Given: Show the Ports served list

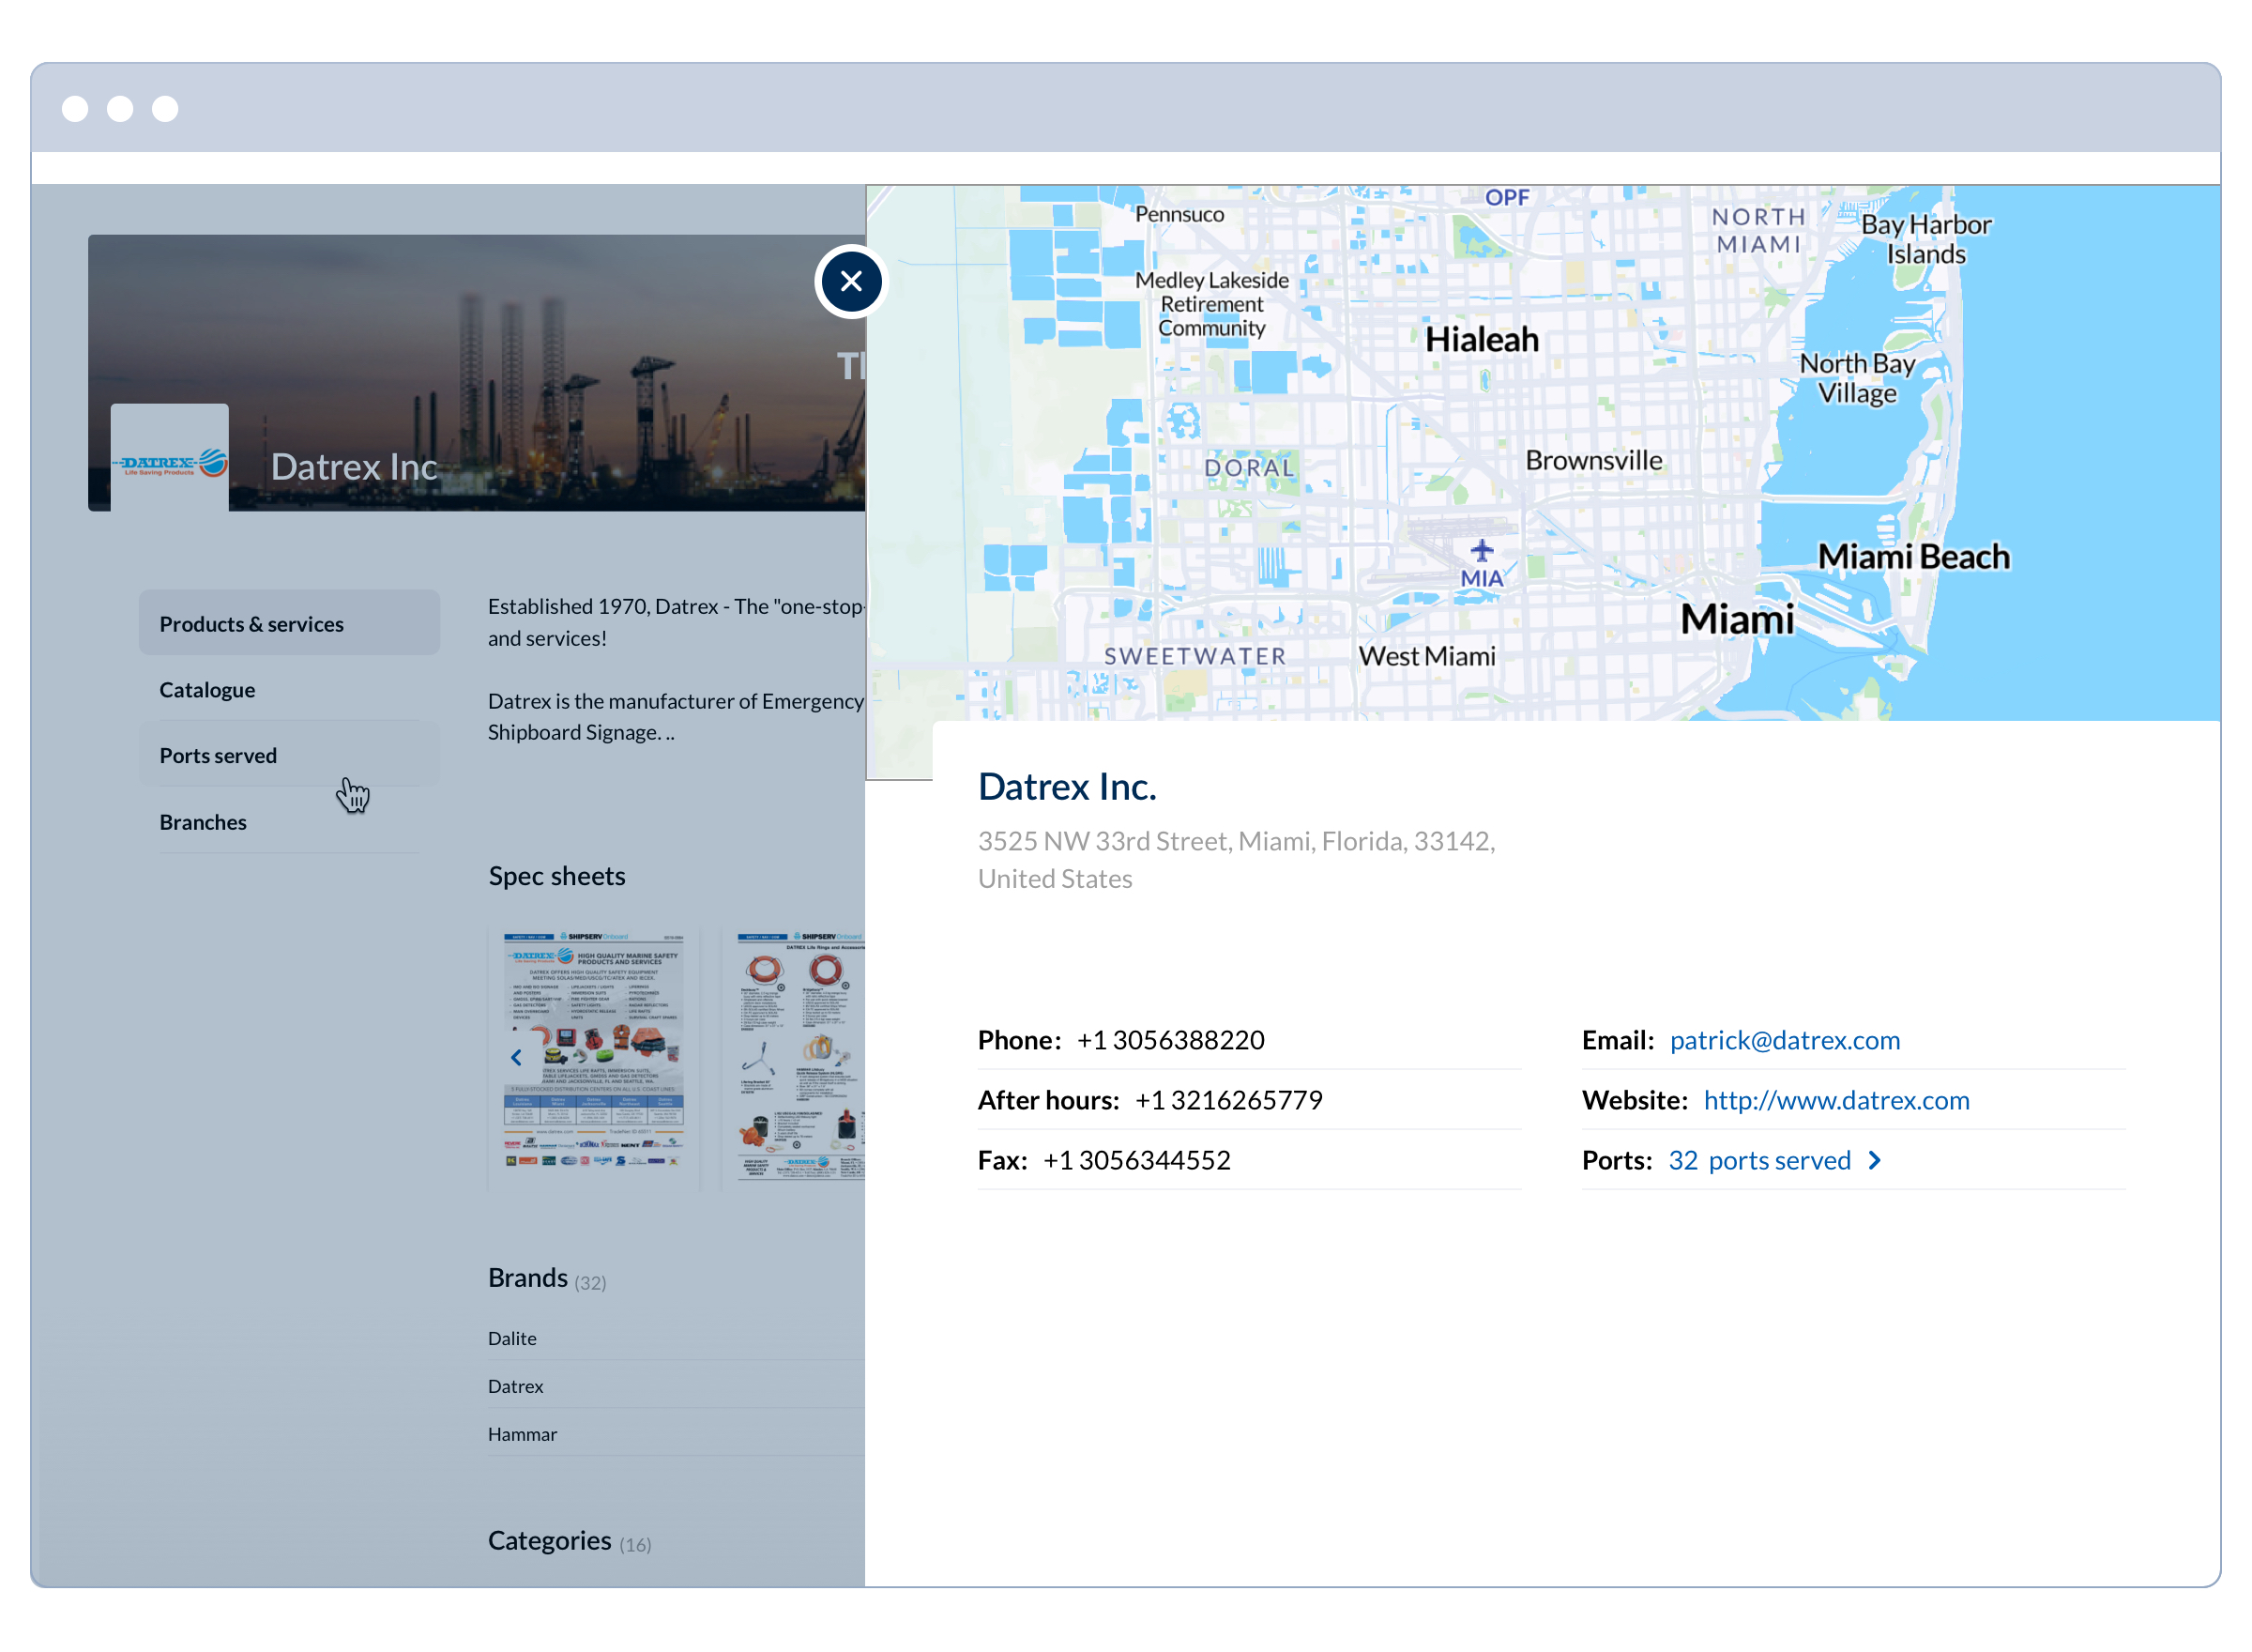Looking at the screenshot, I should click(218, 755).
